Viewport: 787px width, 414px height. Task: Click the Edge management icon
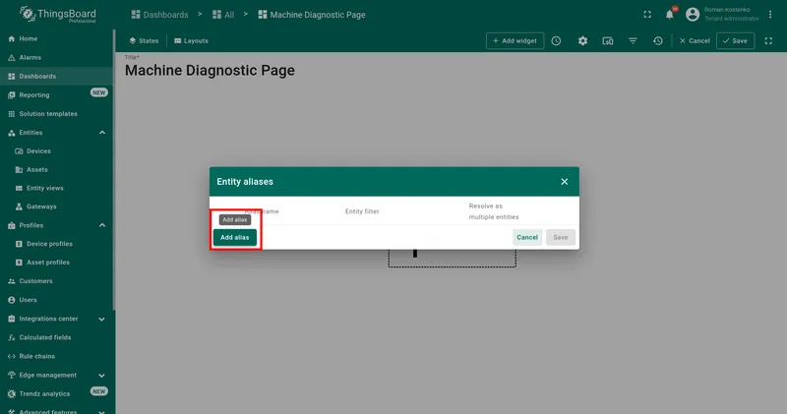pos(12,376)
